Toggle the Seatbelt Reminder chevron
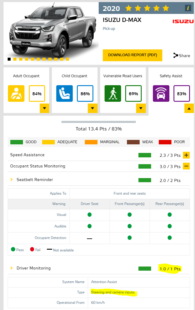 [x=11, y=180]
